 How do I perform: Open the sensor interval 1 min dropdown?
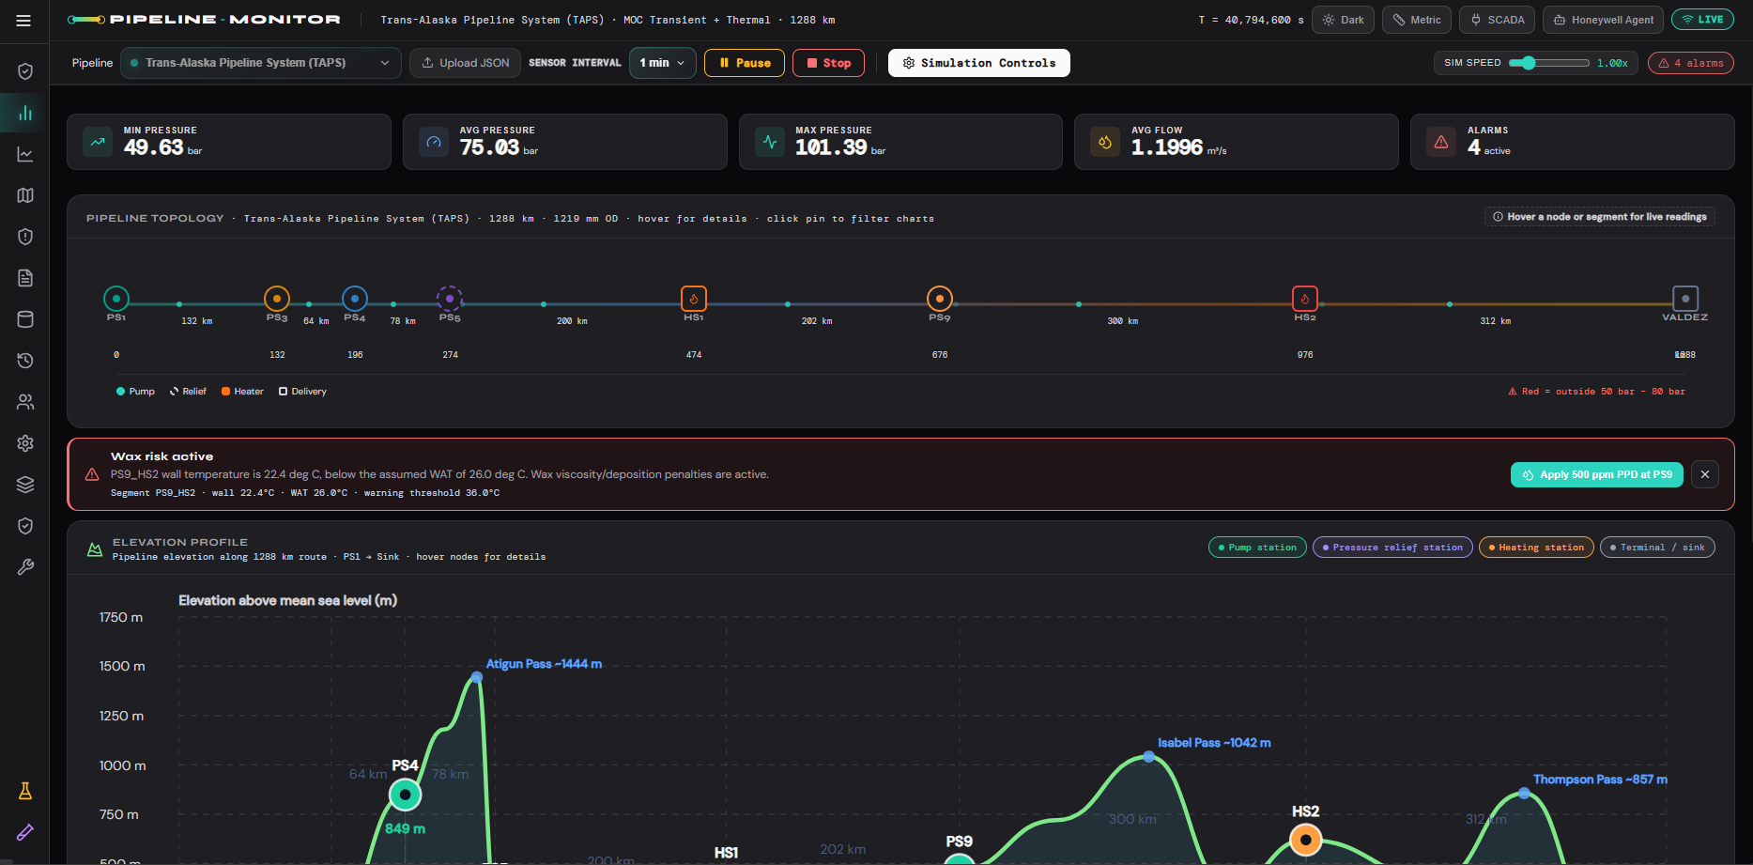pyautogui.click(x=663, y=63)
